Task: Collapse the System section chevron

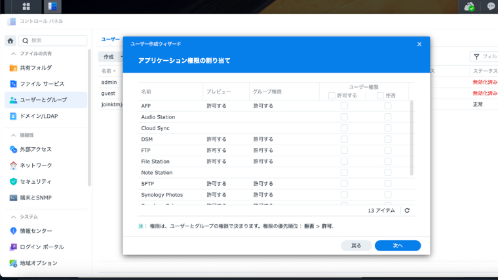Action: (x=13, y=217)
